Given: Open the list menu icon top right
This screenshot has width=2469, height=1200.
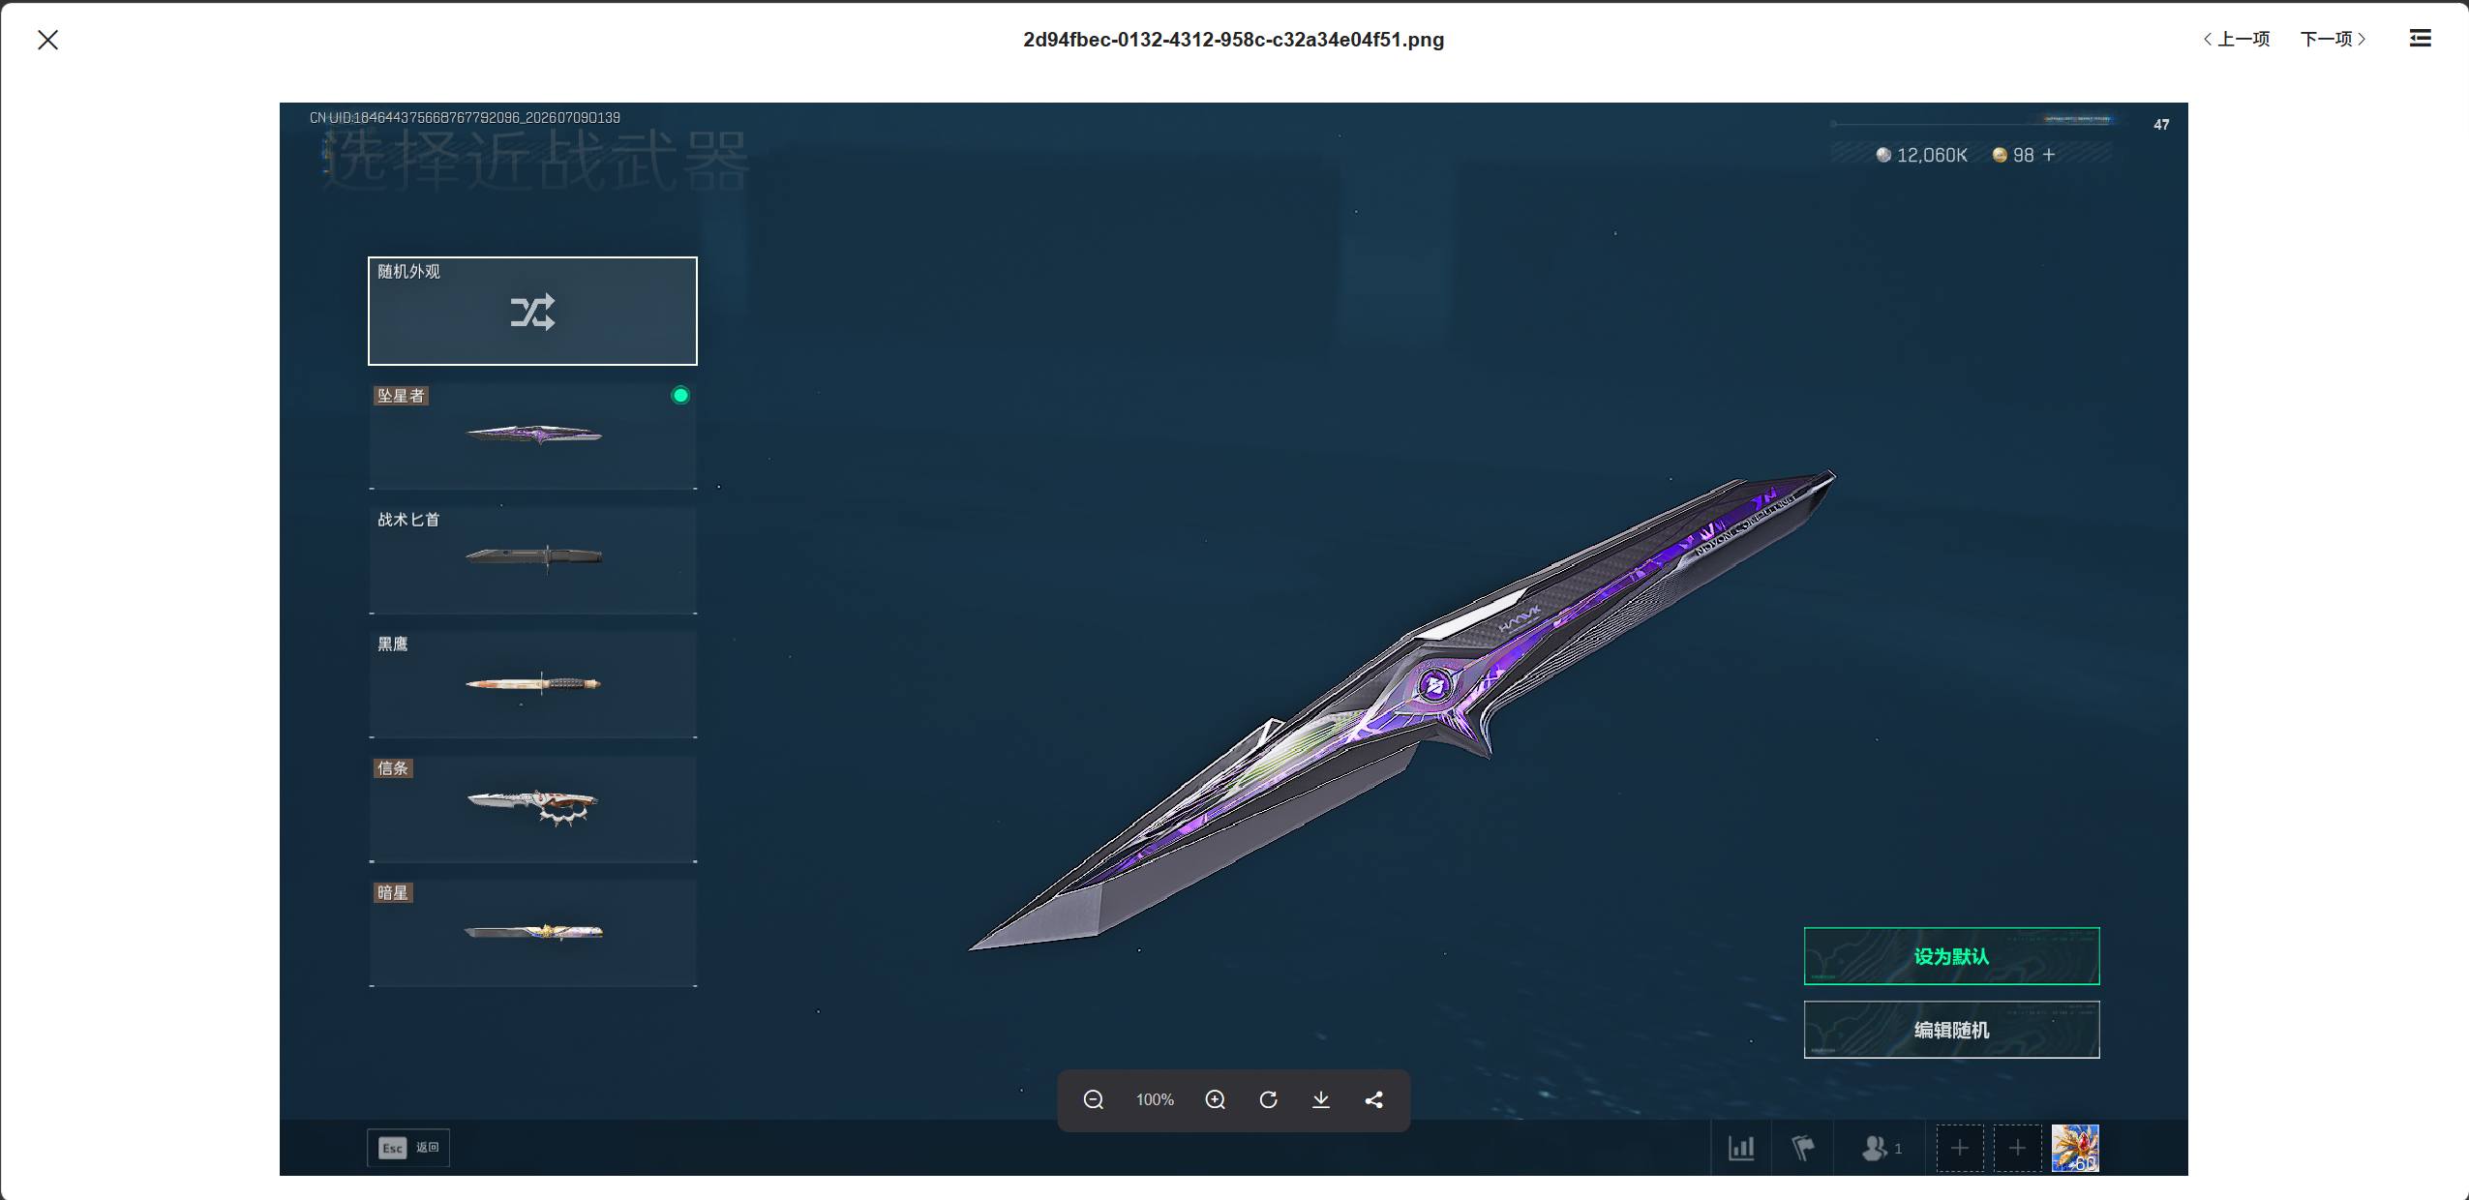Looking at the screenshot, I should pyautogui.click(x=2420, y=38).
